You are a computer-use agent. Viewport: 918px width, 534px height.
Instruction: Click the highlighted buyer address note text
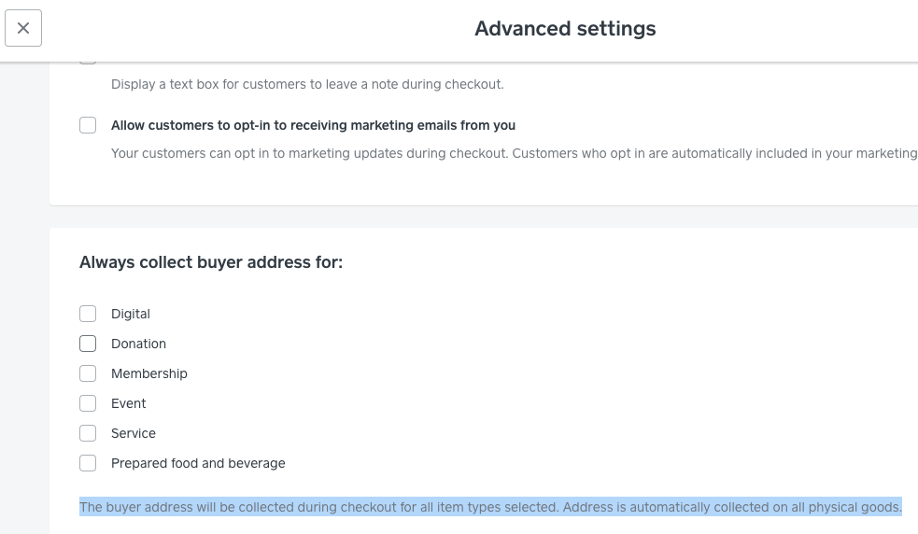(x=490, y=508)
